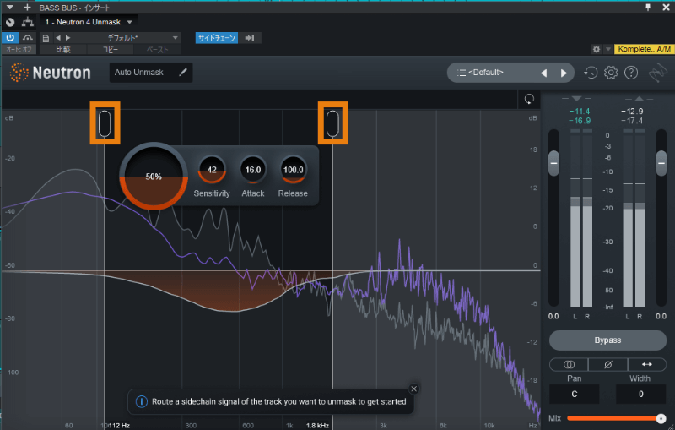Click the Auto Unmask name field
The image size is (675, 430).
click(151, 73)
